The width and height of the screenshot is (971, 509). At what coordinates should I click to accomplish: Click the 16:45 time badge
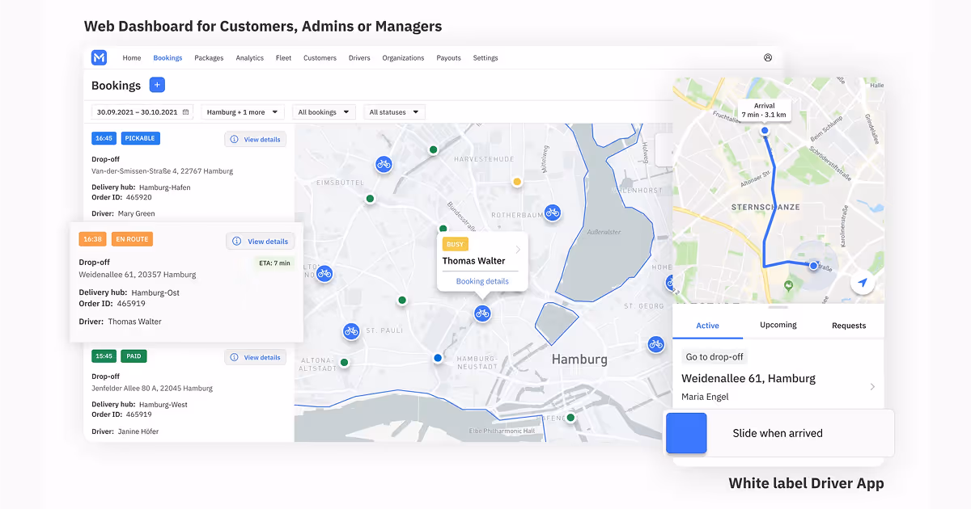[x=104, y=138]
